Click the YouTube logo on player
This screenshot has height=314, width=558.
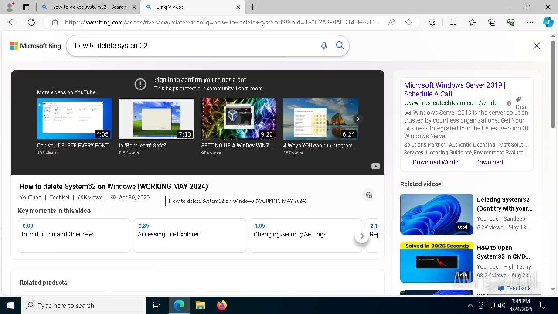point(376,166)
